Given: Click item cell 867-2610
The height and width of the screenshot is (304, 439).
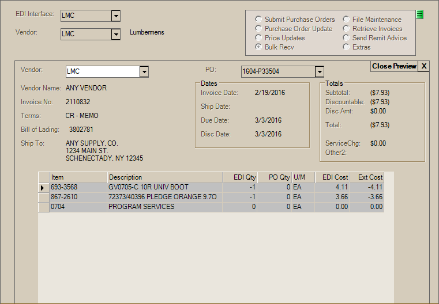Looking at the screenshot, I should pos(78,197).
